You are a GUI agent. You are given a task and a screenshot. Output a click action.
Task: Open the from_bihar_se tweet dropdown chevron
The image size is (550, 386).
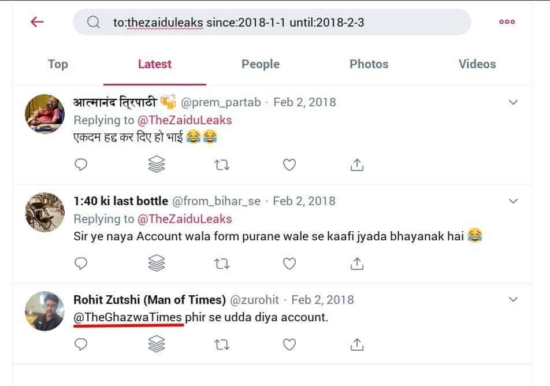(512, 201)
